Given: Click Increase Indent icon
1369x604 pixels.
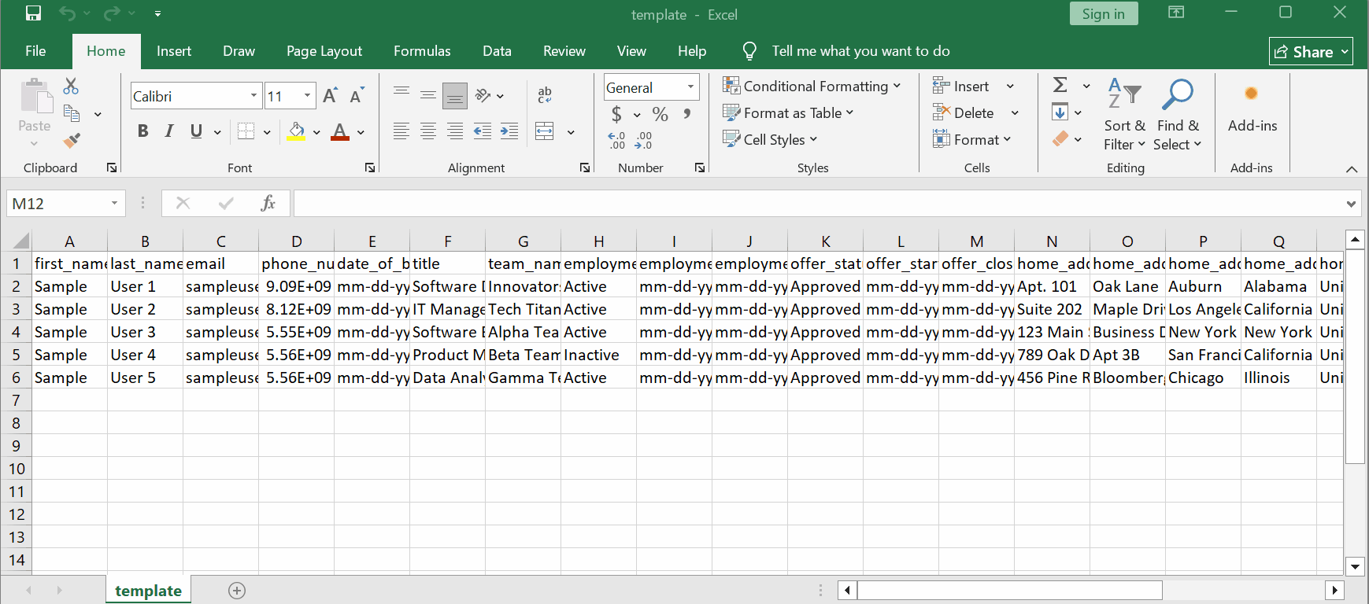Looking at the screenshot, I should 509,131.
